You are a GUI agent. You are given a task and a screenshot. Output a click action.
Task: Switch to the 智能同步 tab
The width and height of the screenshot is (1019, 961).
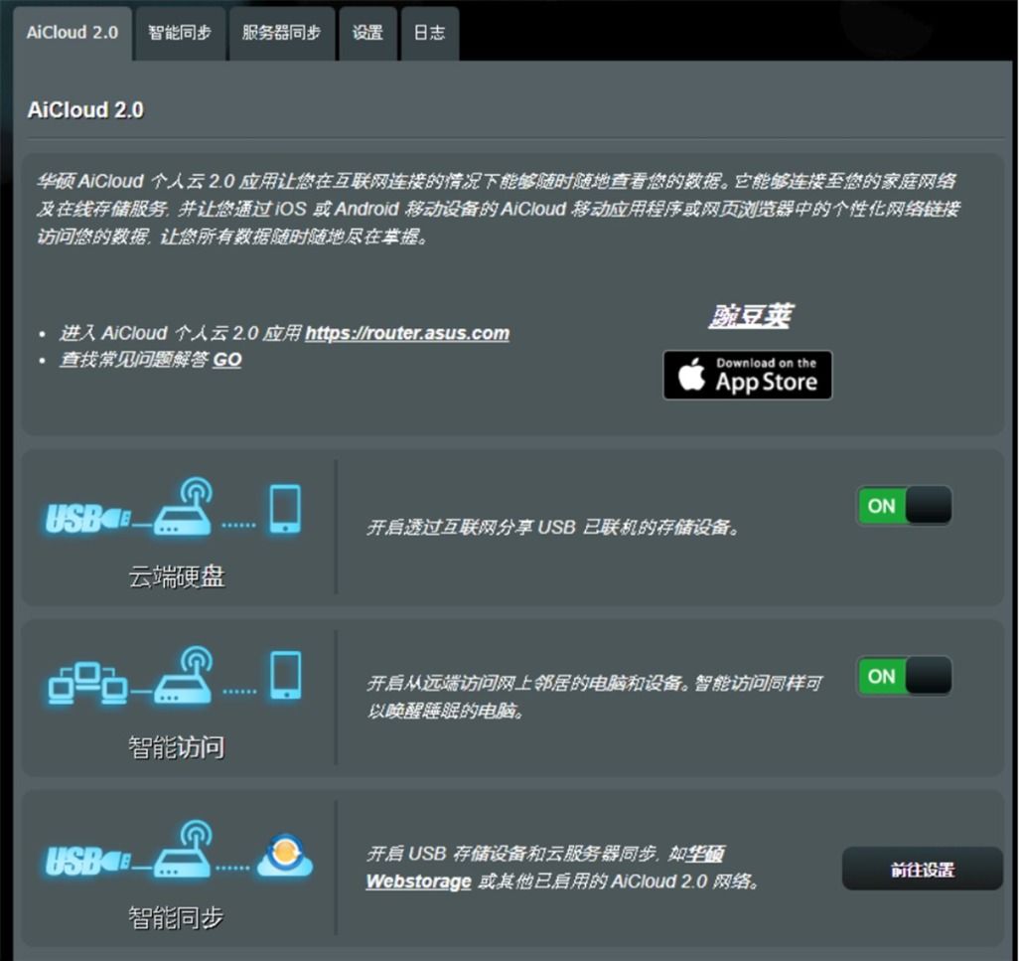[180, 33]
